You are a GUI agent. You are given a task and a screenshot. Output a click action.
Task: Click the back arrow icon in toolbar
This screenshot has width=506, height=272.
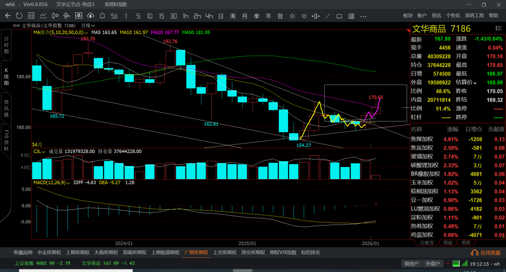pos(7,16)
